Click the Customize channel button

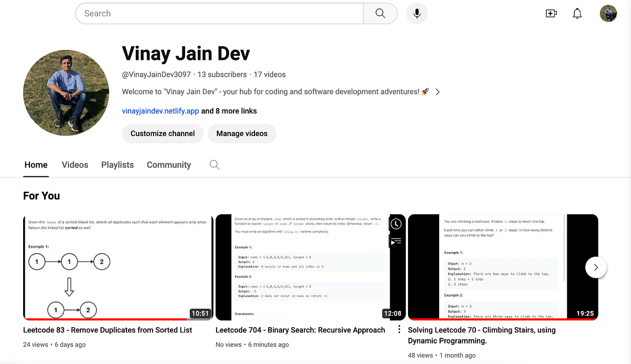(162, 133)
